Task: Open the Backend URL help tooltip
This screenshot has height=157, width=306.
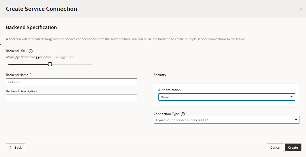Action: click(30, 51)
